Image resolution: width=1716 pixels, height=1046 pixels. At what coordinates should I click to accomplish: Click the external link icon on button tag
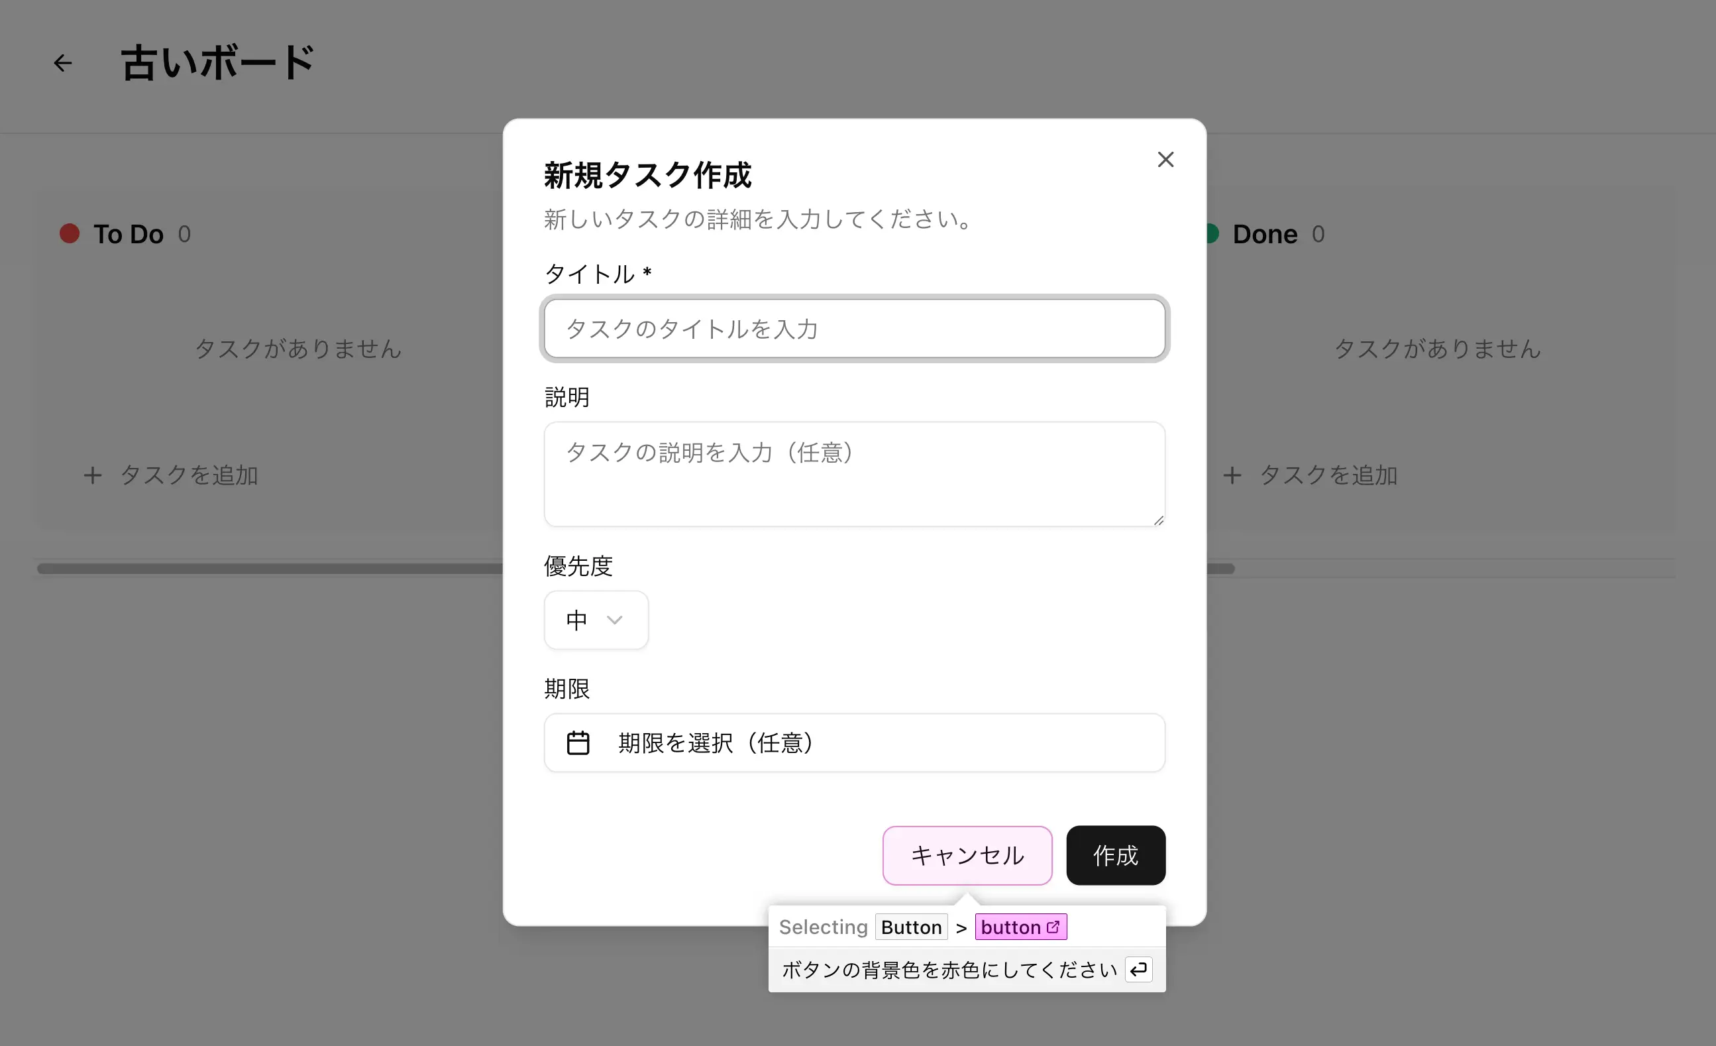click(1053, 927)
